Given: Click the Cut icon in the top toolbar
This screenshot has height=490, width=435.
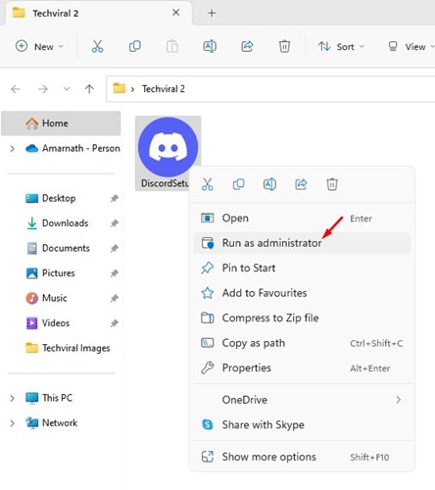Looking at the screenshot, I should pos(97,46).
